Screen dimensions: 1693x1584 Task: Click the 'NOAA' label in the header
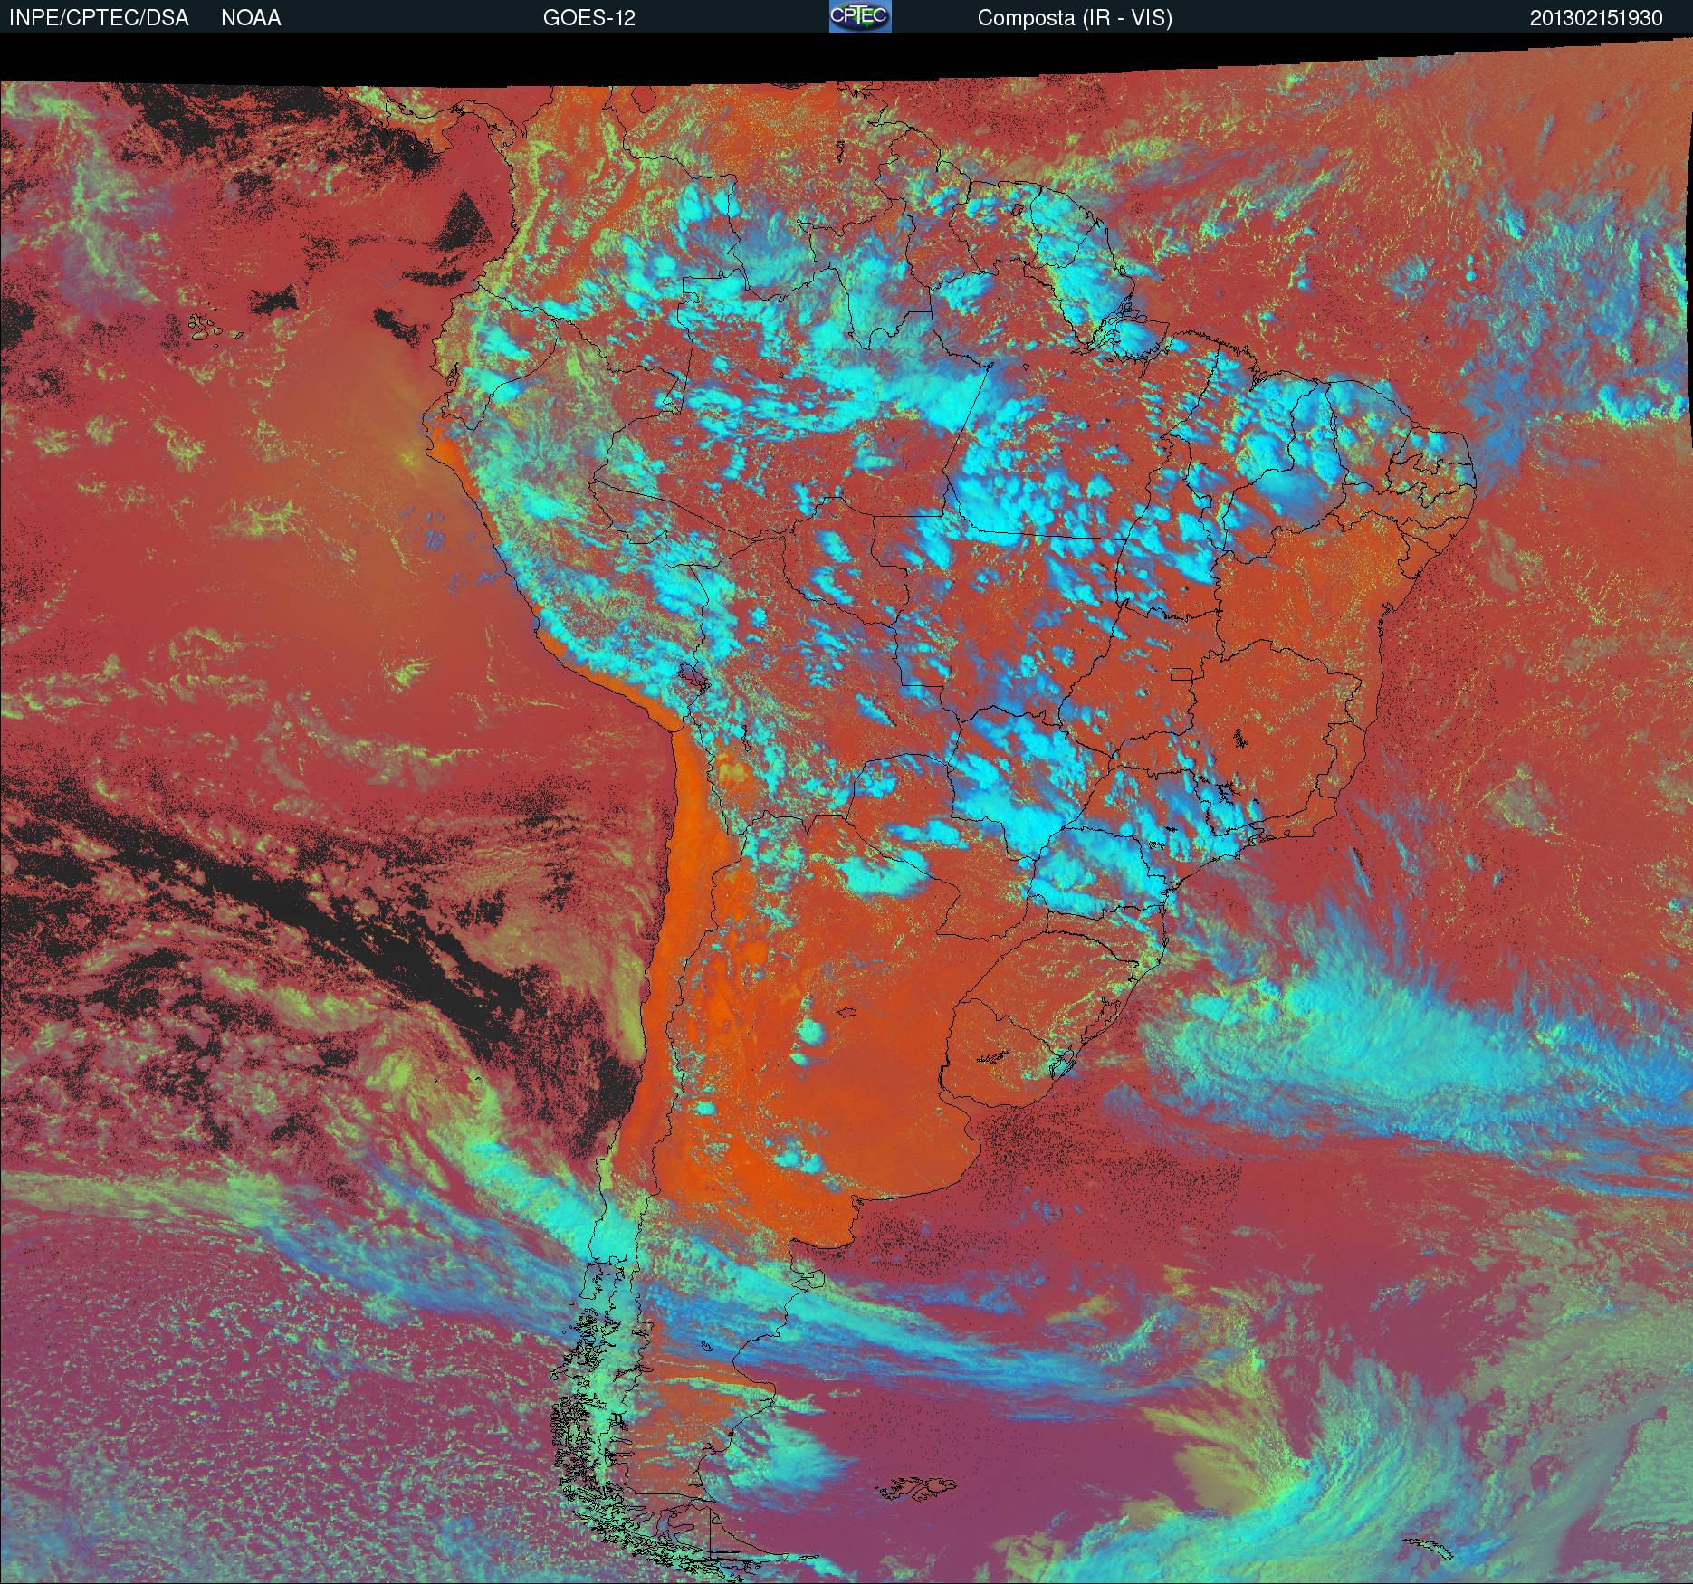point(251,18)
